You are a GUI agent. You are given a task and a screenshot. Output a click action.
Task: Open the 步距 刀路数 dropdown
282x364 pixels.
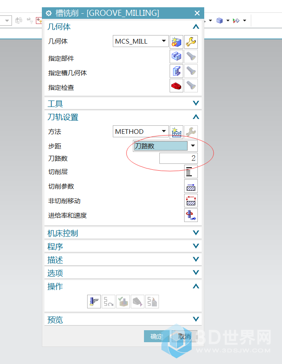coord(165,146)
